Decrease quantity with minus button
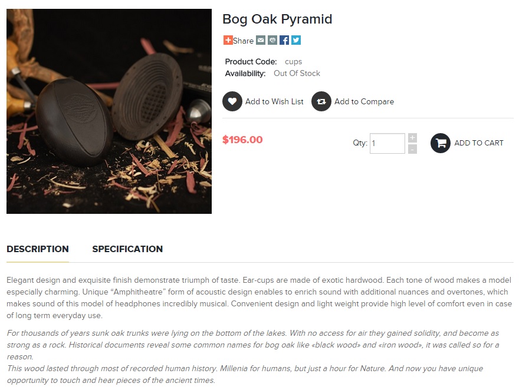519x390 pixels. 412,150
